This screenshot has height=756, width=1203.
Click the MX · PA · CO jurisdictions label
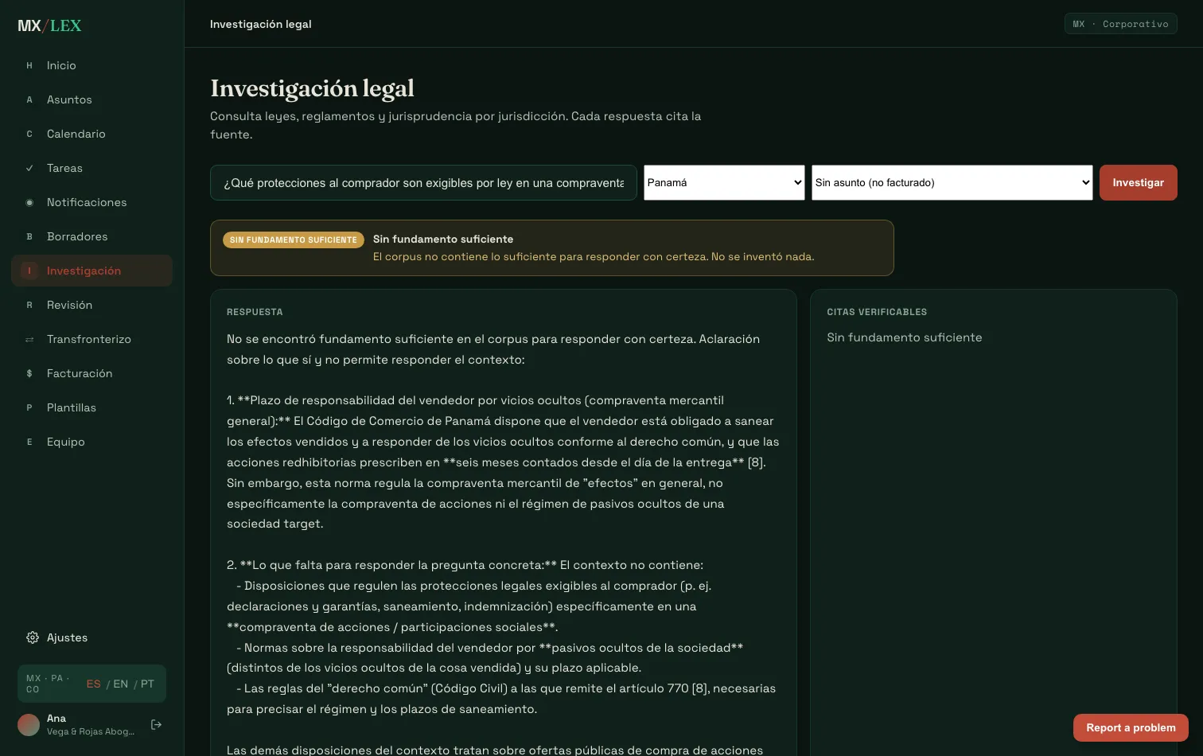(49, 684)
